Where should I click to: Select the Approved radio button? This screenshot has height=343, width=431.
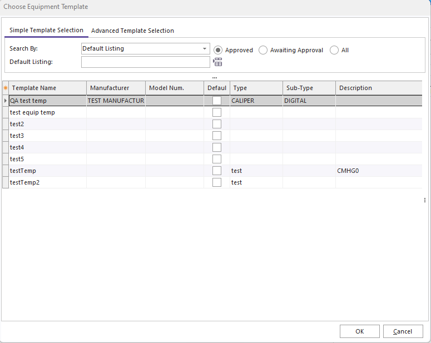tap(219, 50)
